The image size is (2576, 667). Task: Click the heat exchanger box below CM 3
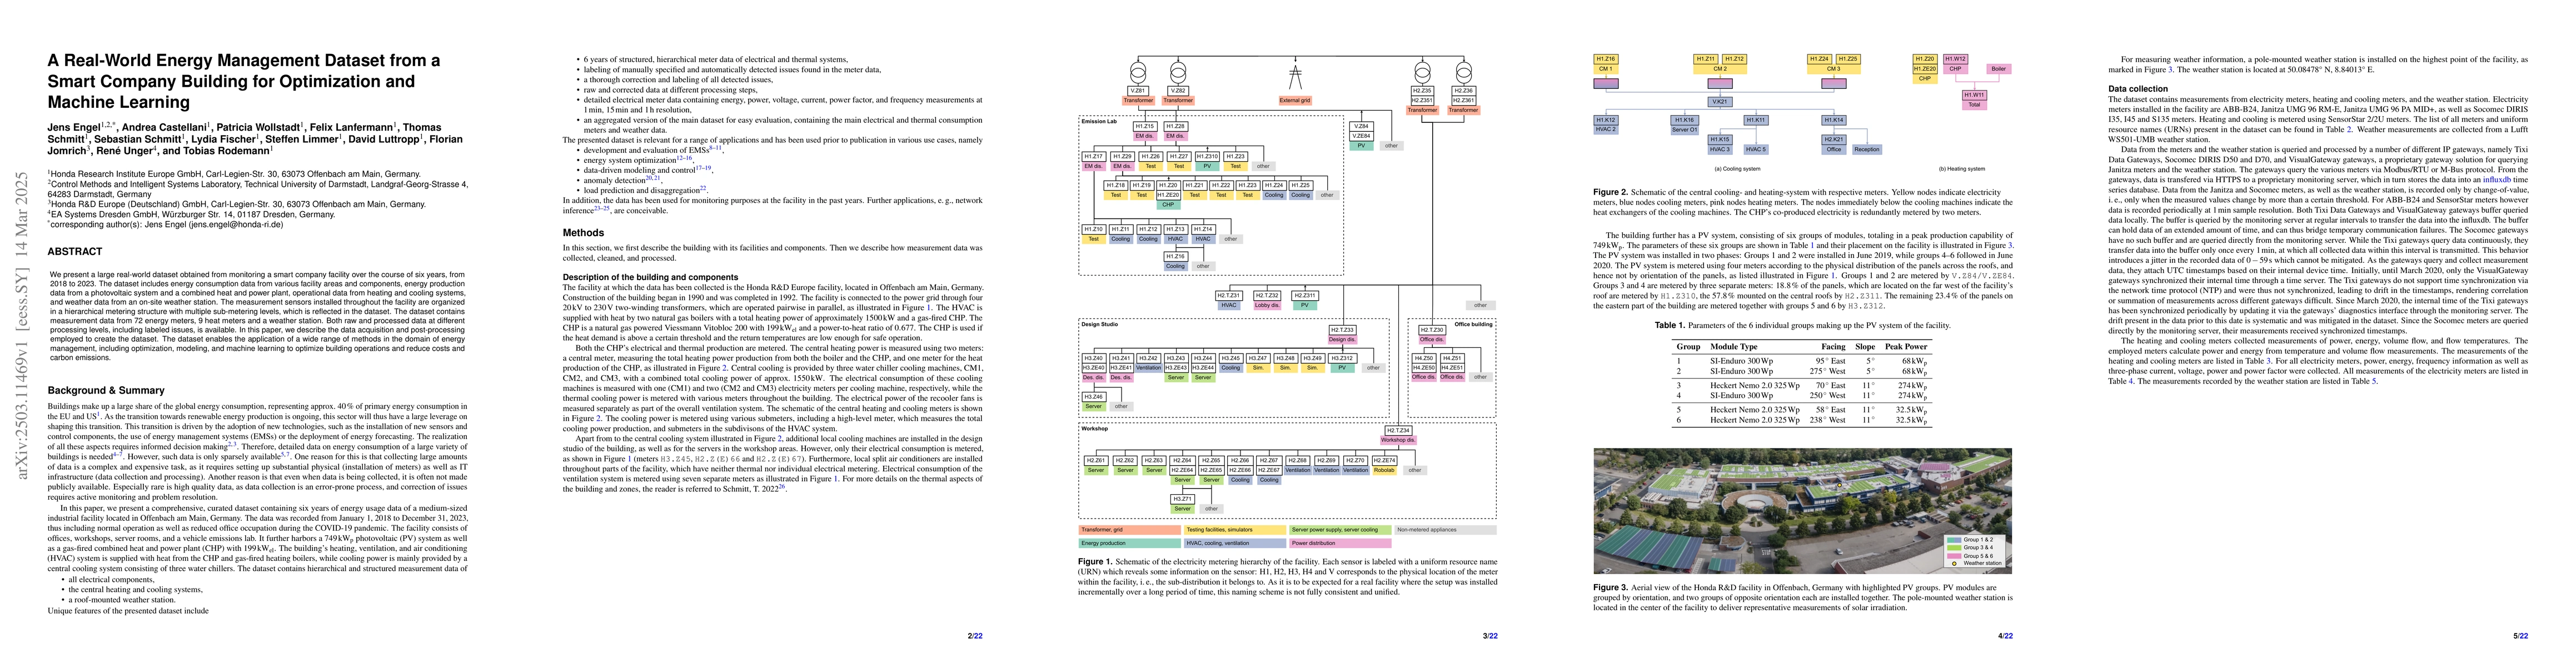pos(1834,84)
